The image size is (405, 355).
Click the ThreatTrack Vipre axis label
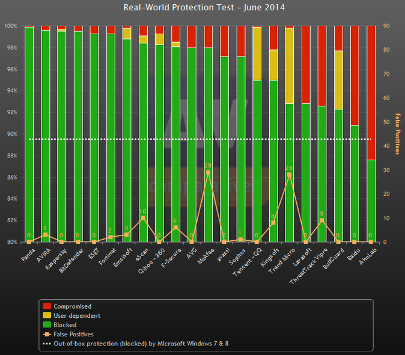click(309, 267)
